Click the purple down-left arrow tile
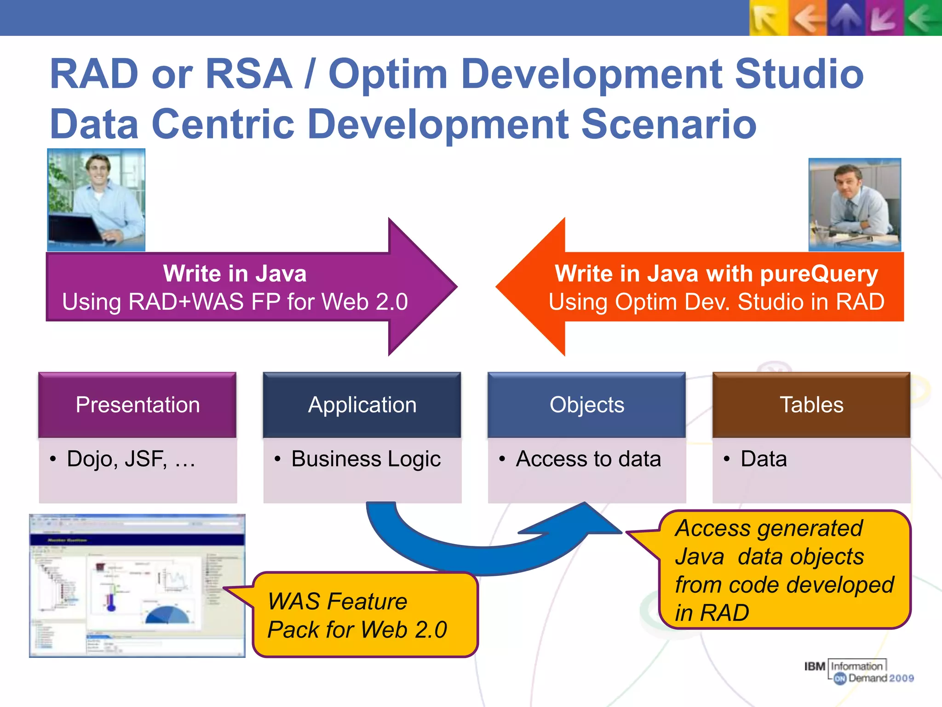Screen dimensions: 942x707 pos(884,18)
